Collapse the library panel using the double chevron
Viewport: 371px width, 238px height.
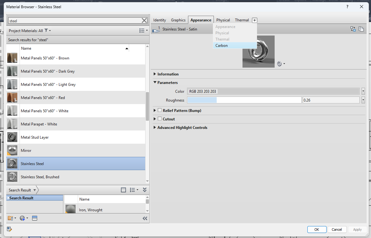[x=145, y=218]
